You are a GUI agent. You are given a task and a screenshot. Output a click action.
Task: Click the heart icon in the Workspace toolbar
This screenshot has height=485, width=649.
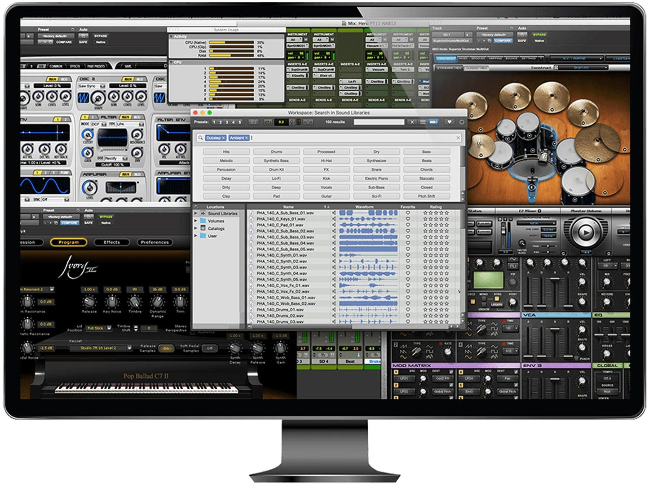click(449, 121)
